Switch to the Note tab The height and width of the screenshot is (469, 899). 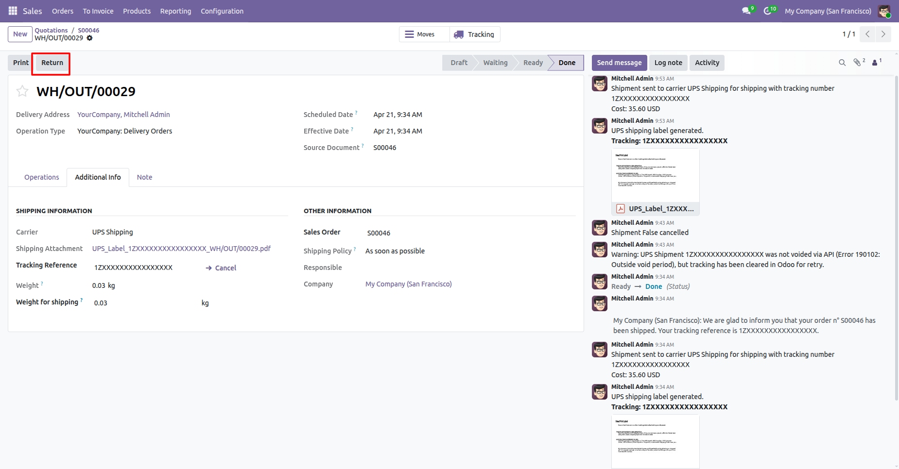point(144,177)
